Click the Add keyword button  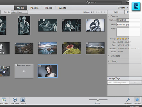point(135,83)
